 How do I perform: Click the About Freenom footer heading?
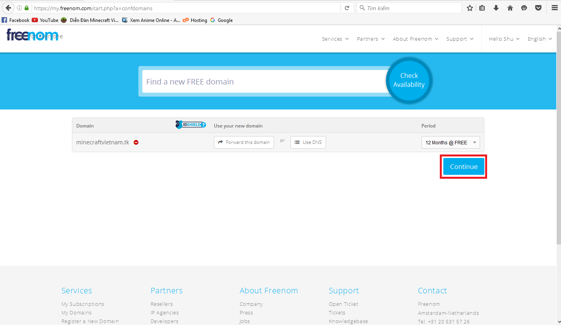269,291
